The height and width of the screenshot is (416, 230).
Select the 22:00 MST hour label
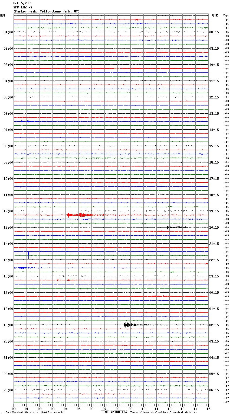pyautogui.click(x=8, y=374)
